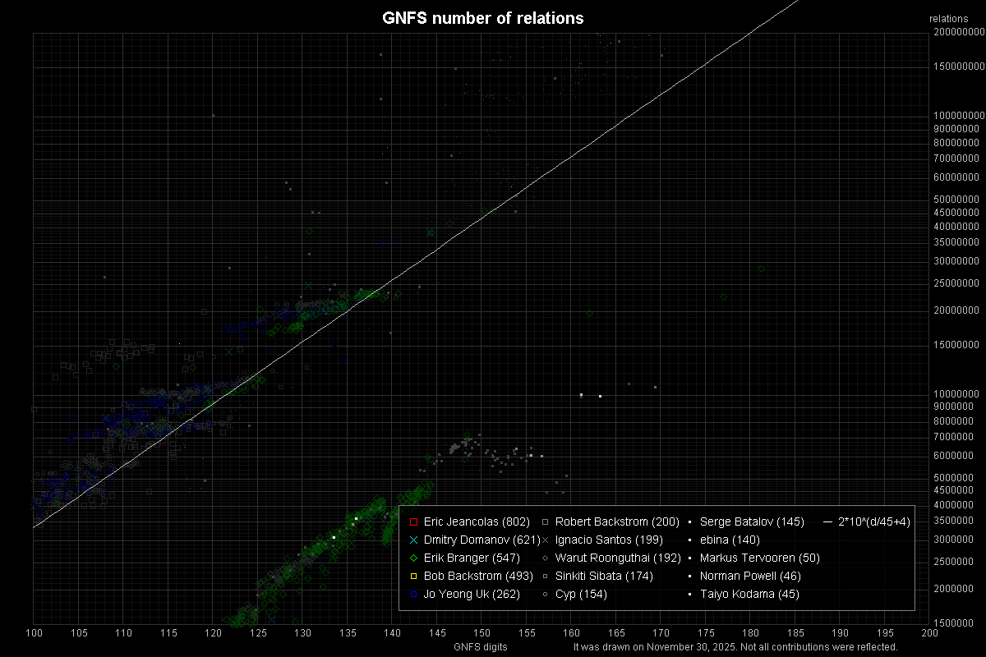The width and height of the screenshot is (986, 657).
Task: Click the blue circle marker for Jo Yeong Uk
Action: click(413, 595)
